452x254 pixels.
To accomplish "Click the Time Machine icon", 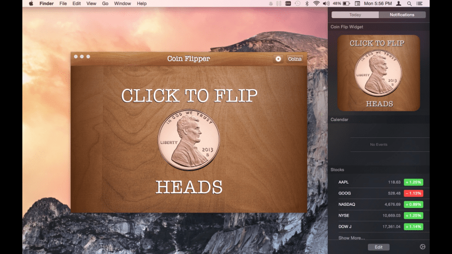I will click(297, 3).
